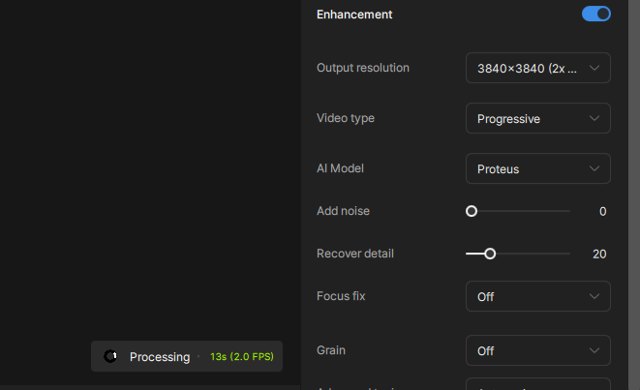The image size is (640, 390).
Task: Expand the Focus fix dropdown
Action: point(537,296)
